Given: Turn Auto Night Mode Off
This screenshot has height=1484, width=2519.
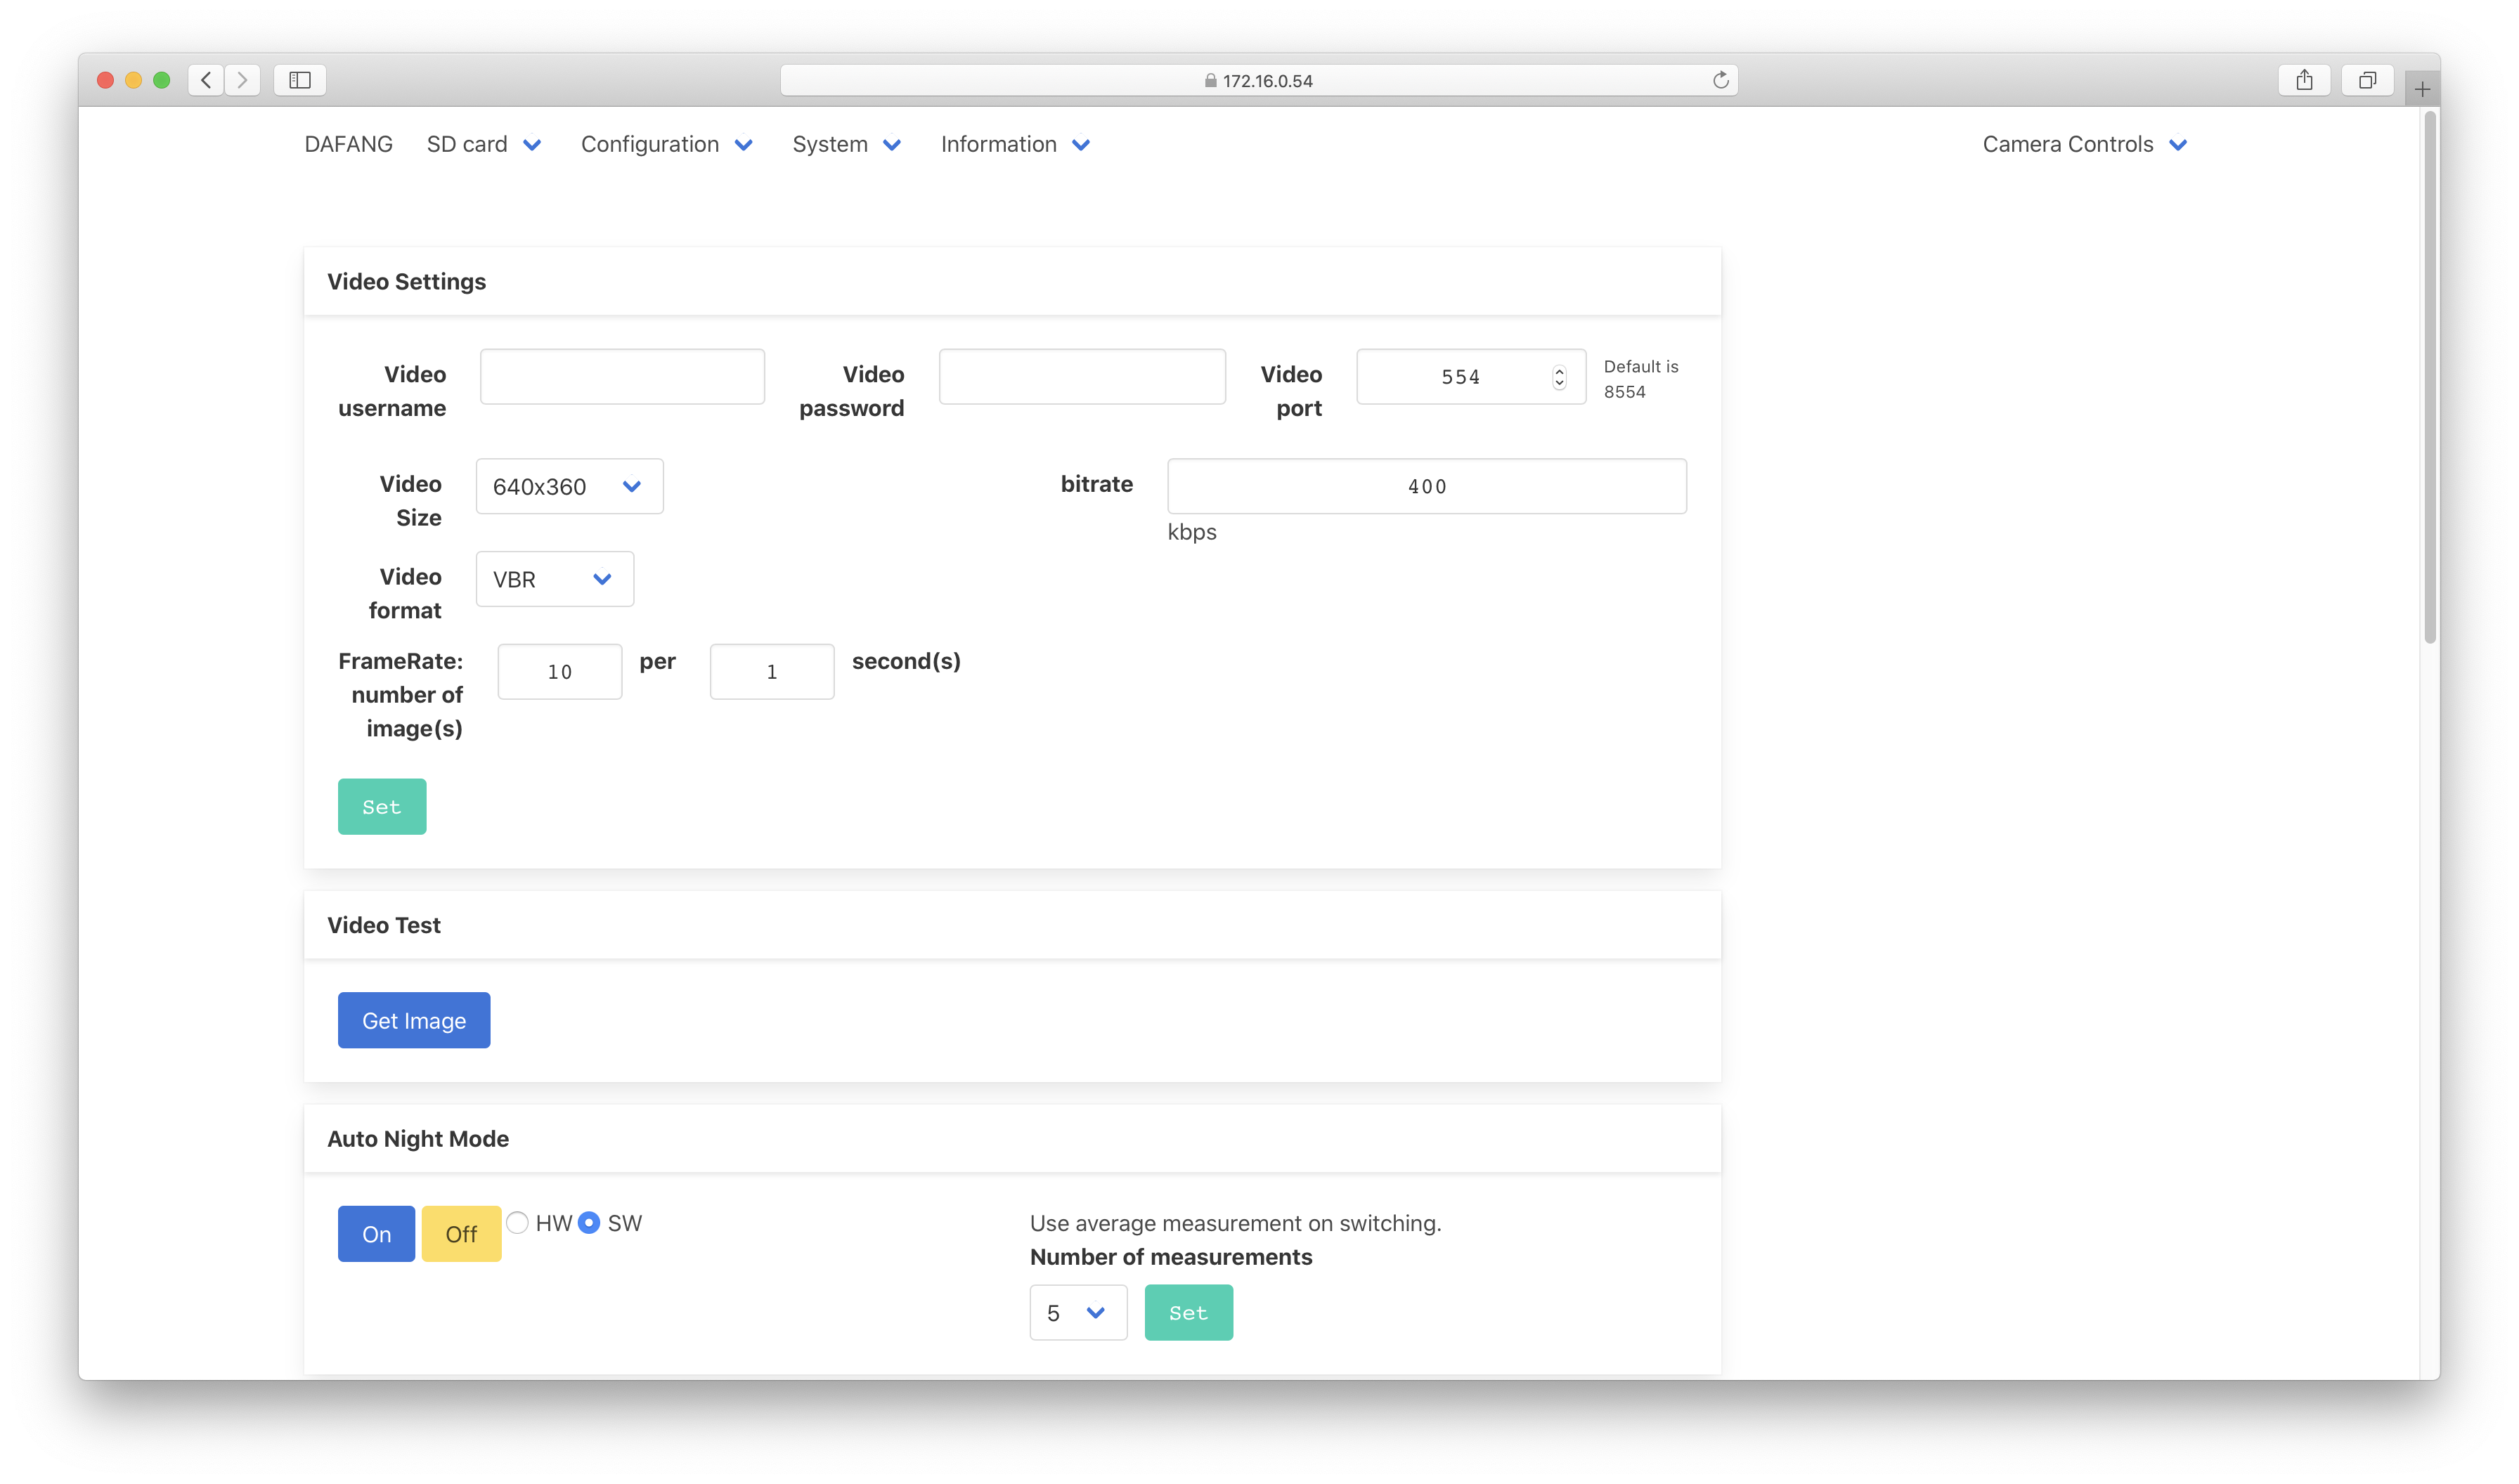Looking at the screenshot, I should click(461, 1234).
